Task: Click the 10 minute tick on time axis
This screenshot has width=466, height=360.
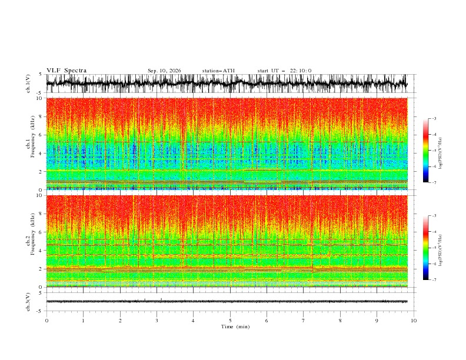Action: click(414, 321)
